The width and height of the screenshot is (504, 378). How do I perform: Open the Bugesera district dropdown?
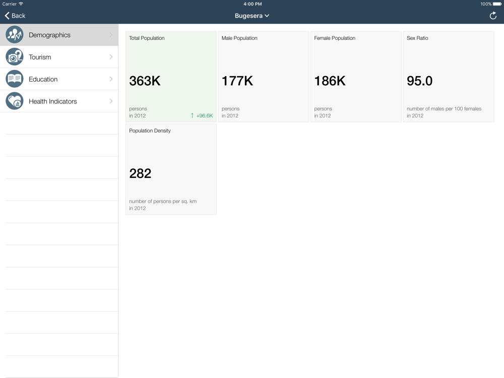point(252,16)
